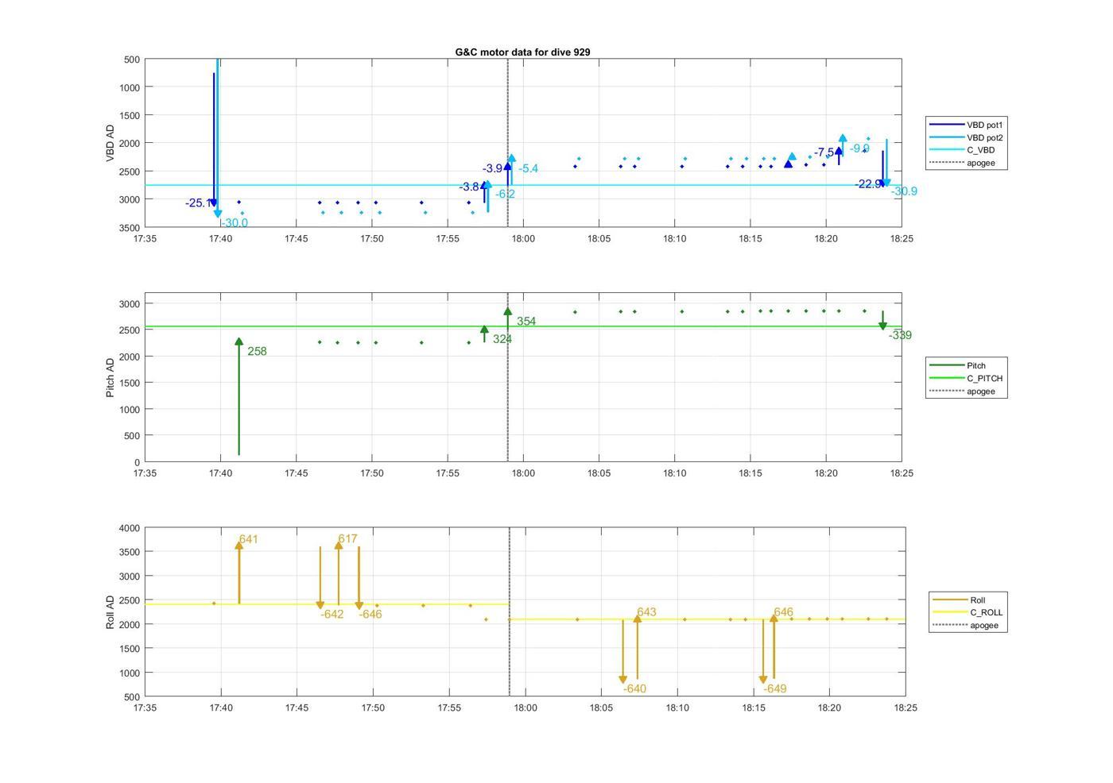Click the '17:35' tick label on VBD plot
This screenshot has width=1113, height=783.
[145, 239]
